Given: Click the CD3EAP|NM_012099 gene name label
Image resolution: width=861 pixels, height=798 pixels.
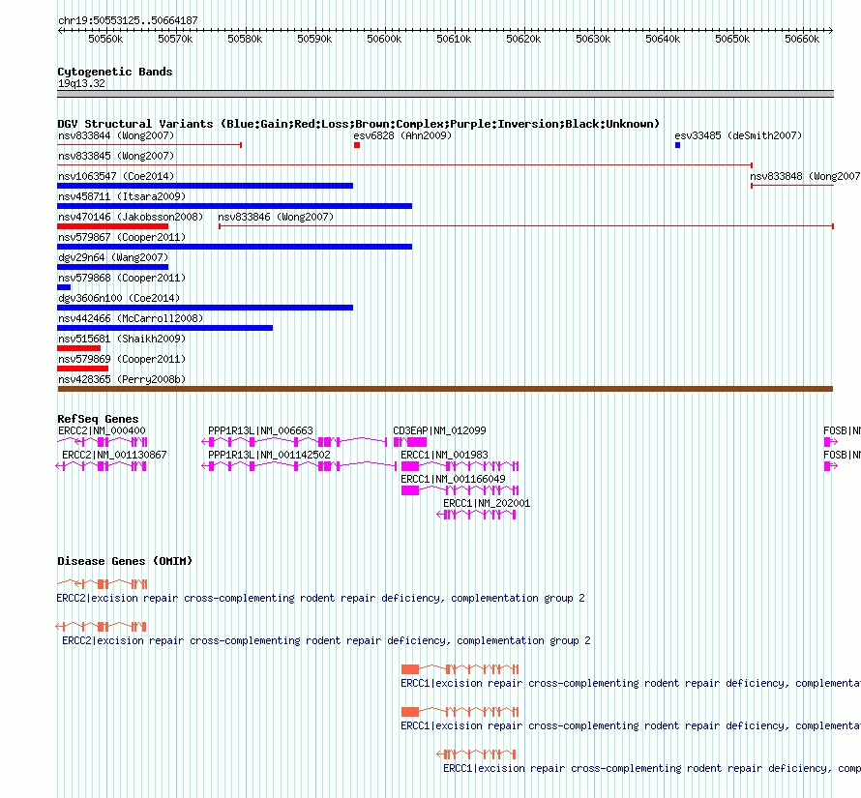Looking at the screenshot, I should (439, 430).
